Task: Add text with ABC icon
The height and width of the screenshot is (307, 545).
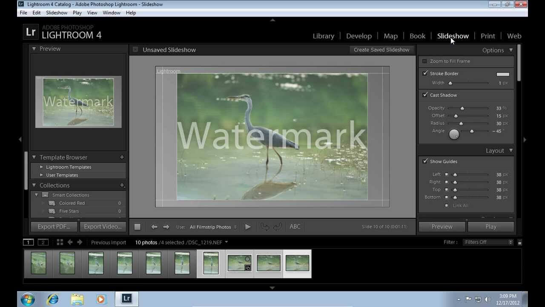Action: (x=295, y=226)
